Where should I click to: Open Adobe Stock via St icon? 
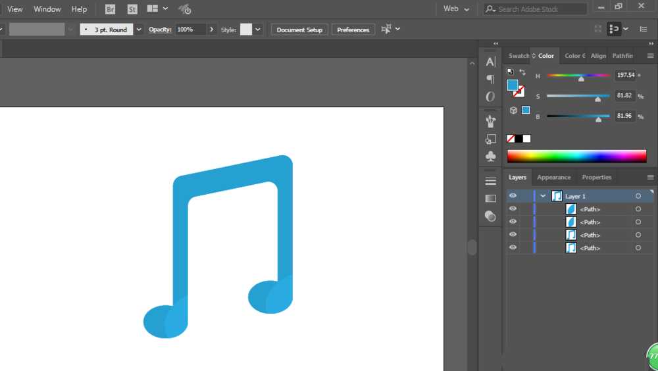[x=132, y=9]
